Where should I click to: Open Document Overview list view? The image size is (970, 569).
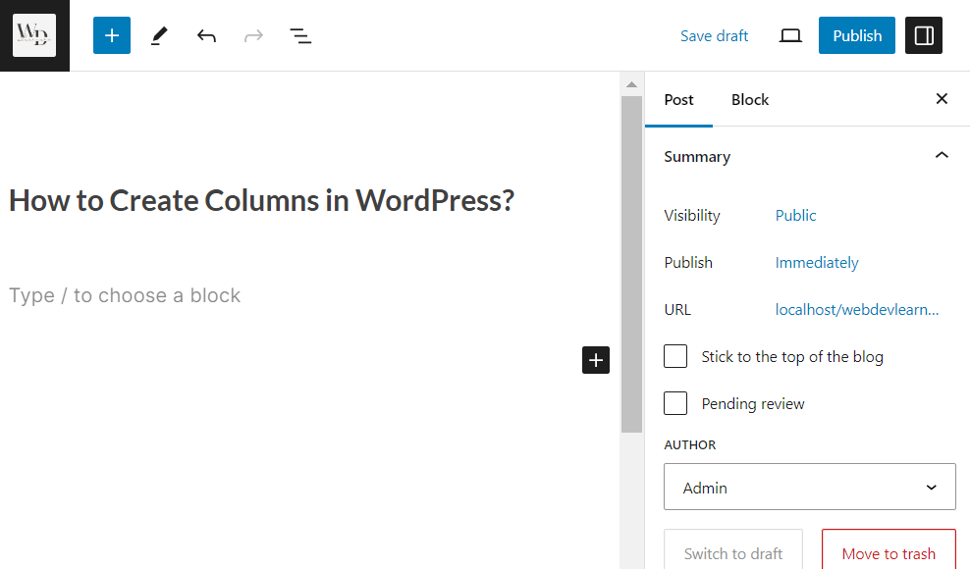[300, 36]
